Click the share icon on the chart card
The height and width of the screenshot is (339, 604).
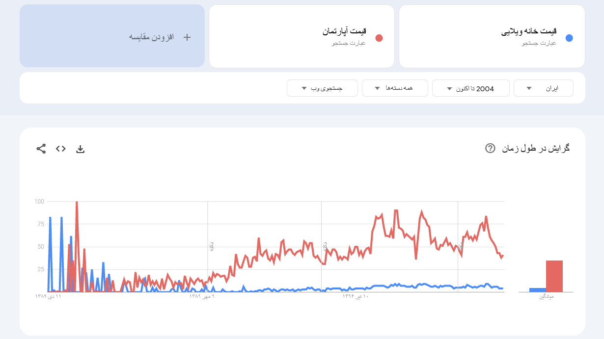[x=41, y=149]
